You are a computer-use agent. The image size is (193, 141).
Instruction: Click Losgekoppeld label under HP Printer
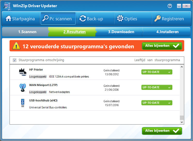point(38,77)
